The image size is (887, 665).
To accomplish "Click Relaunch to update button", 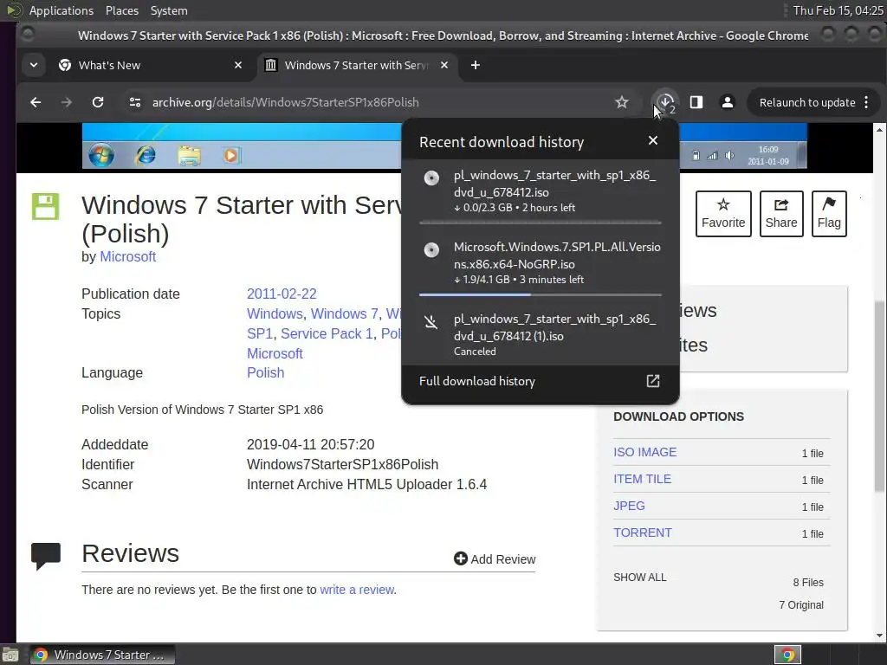I will tap(807, 102).
